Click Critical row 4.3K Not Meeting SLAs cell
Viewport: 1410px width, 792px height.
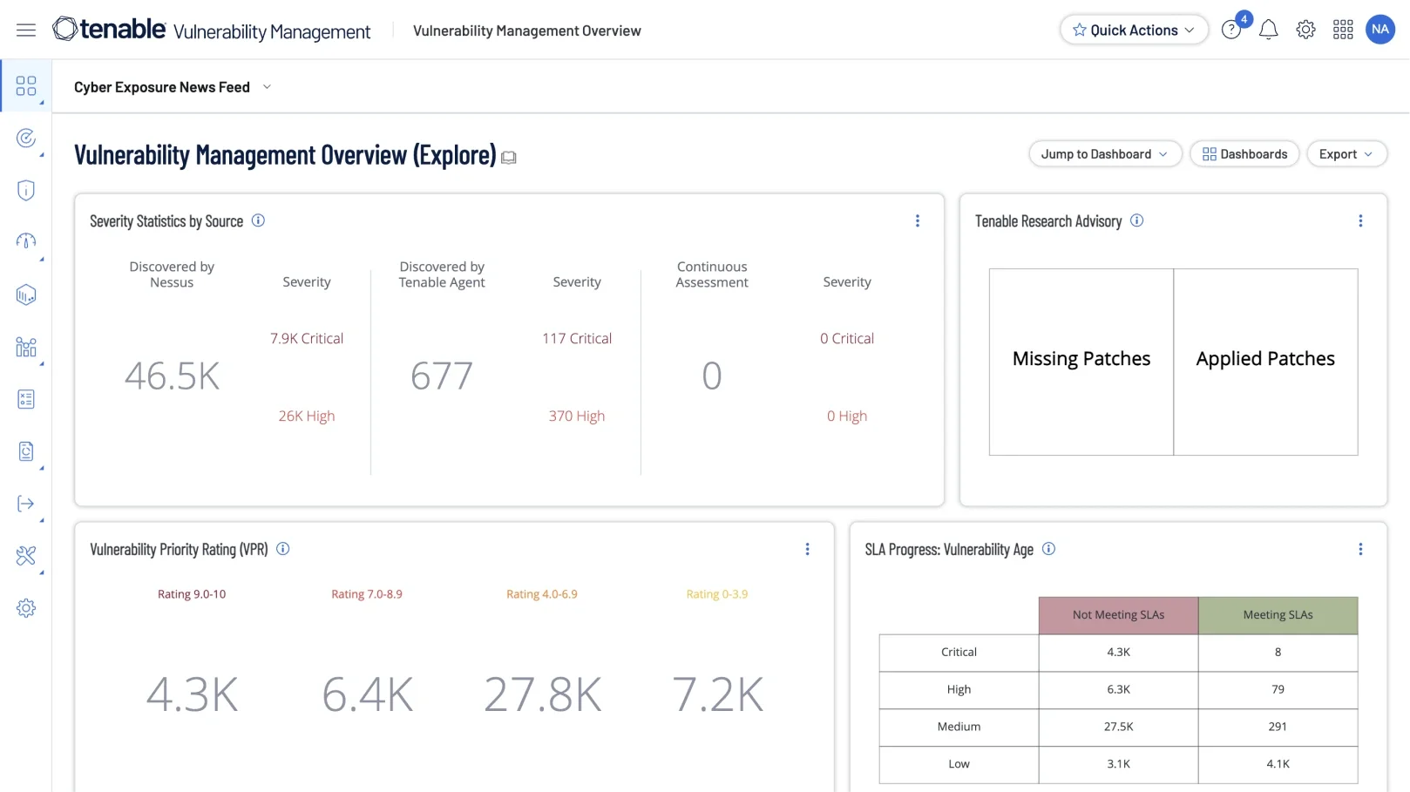coord(1118,653)
